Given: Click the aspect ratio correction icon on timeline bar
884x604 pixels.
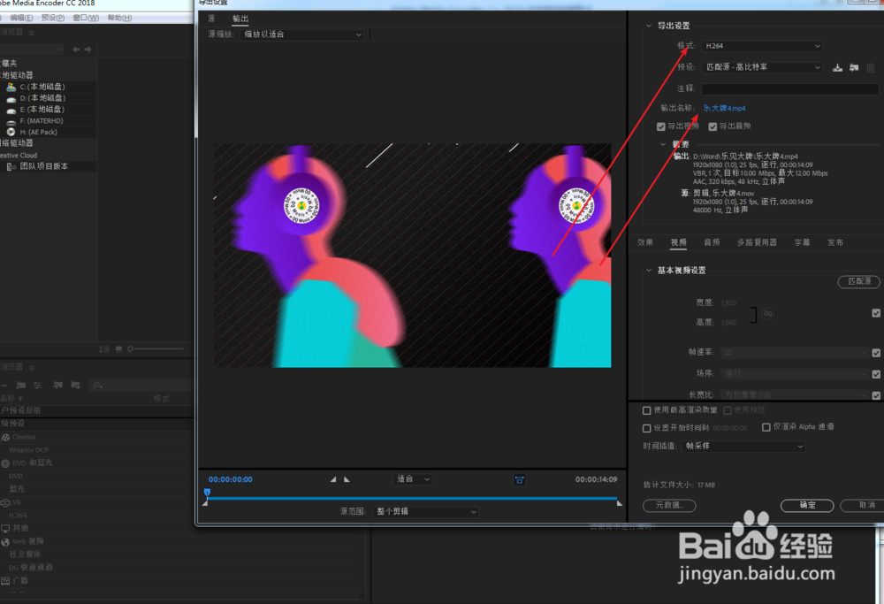Looking at the screenshot, I should [519, 480].
